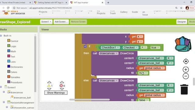Open the equals operator dropdown

(144, 47)
